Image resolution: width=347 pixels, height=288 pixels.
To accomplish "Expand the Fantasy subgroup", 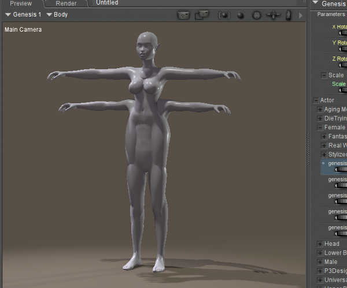I will pyautogui.click(x=324, y=137).
